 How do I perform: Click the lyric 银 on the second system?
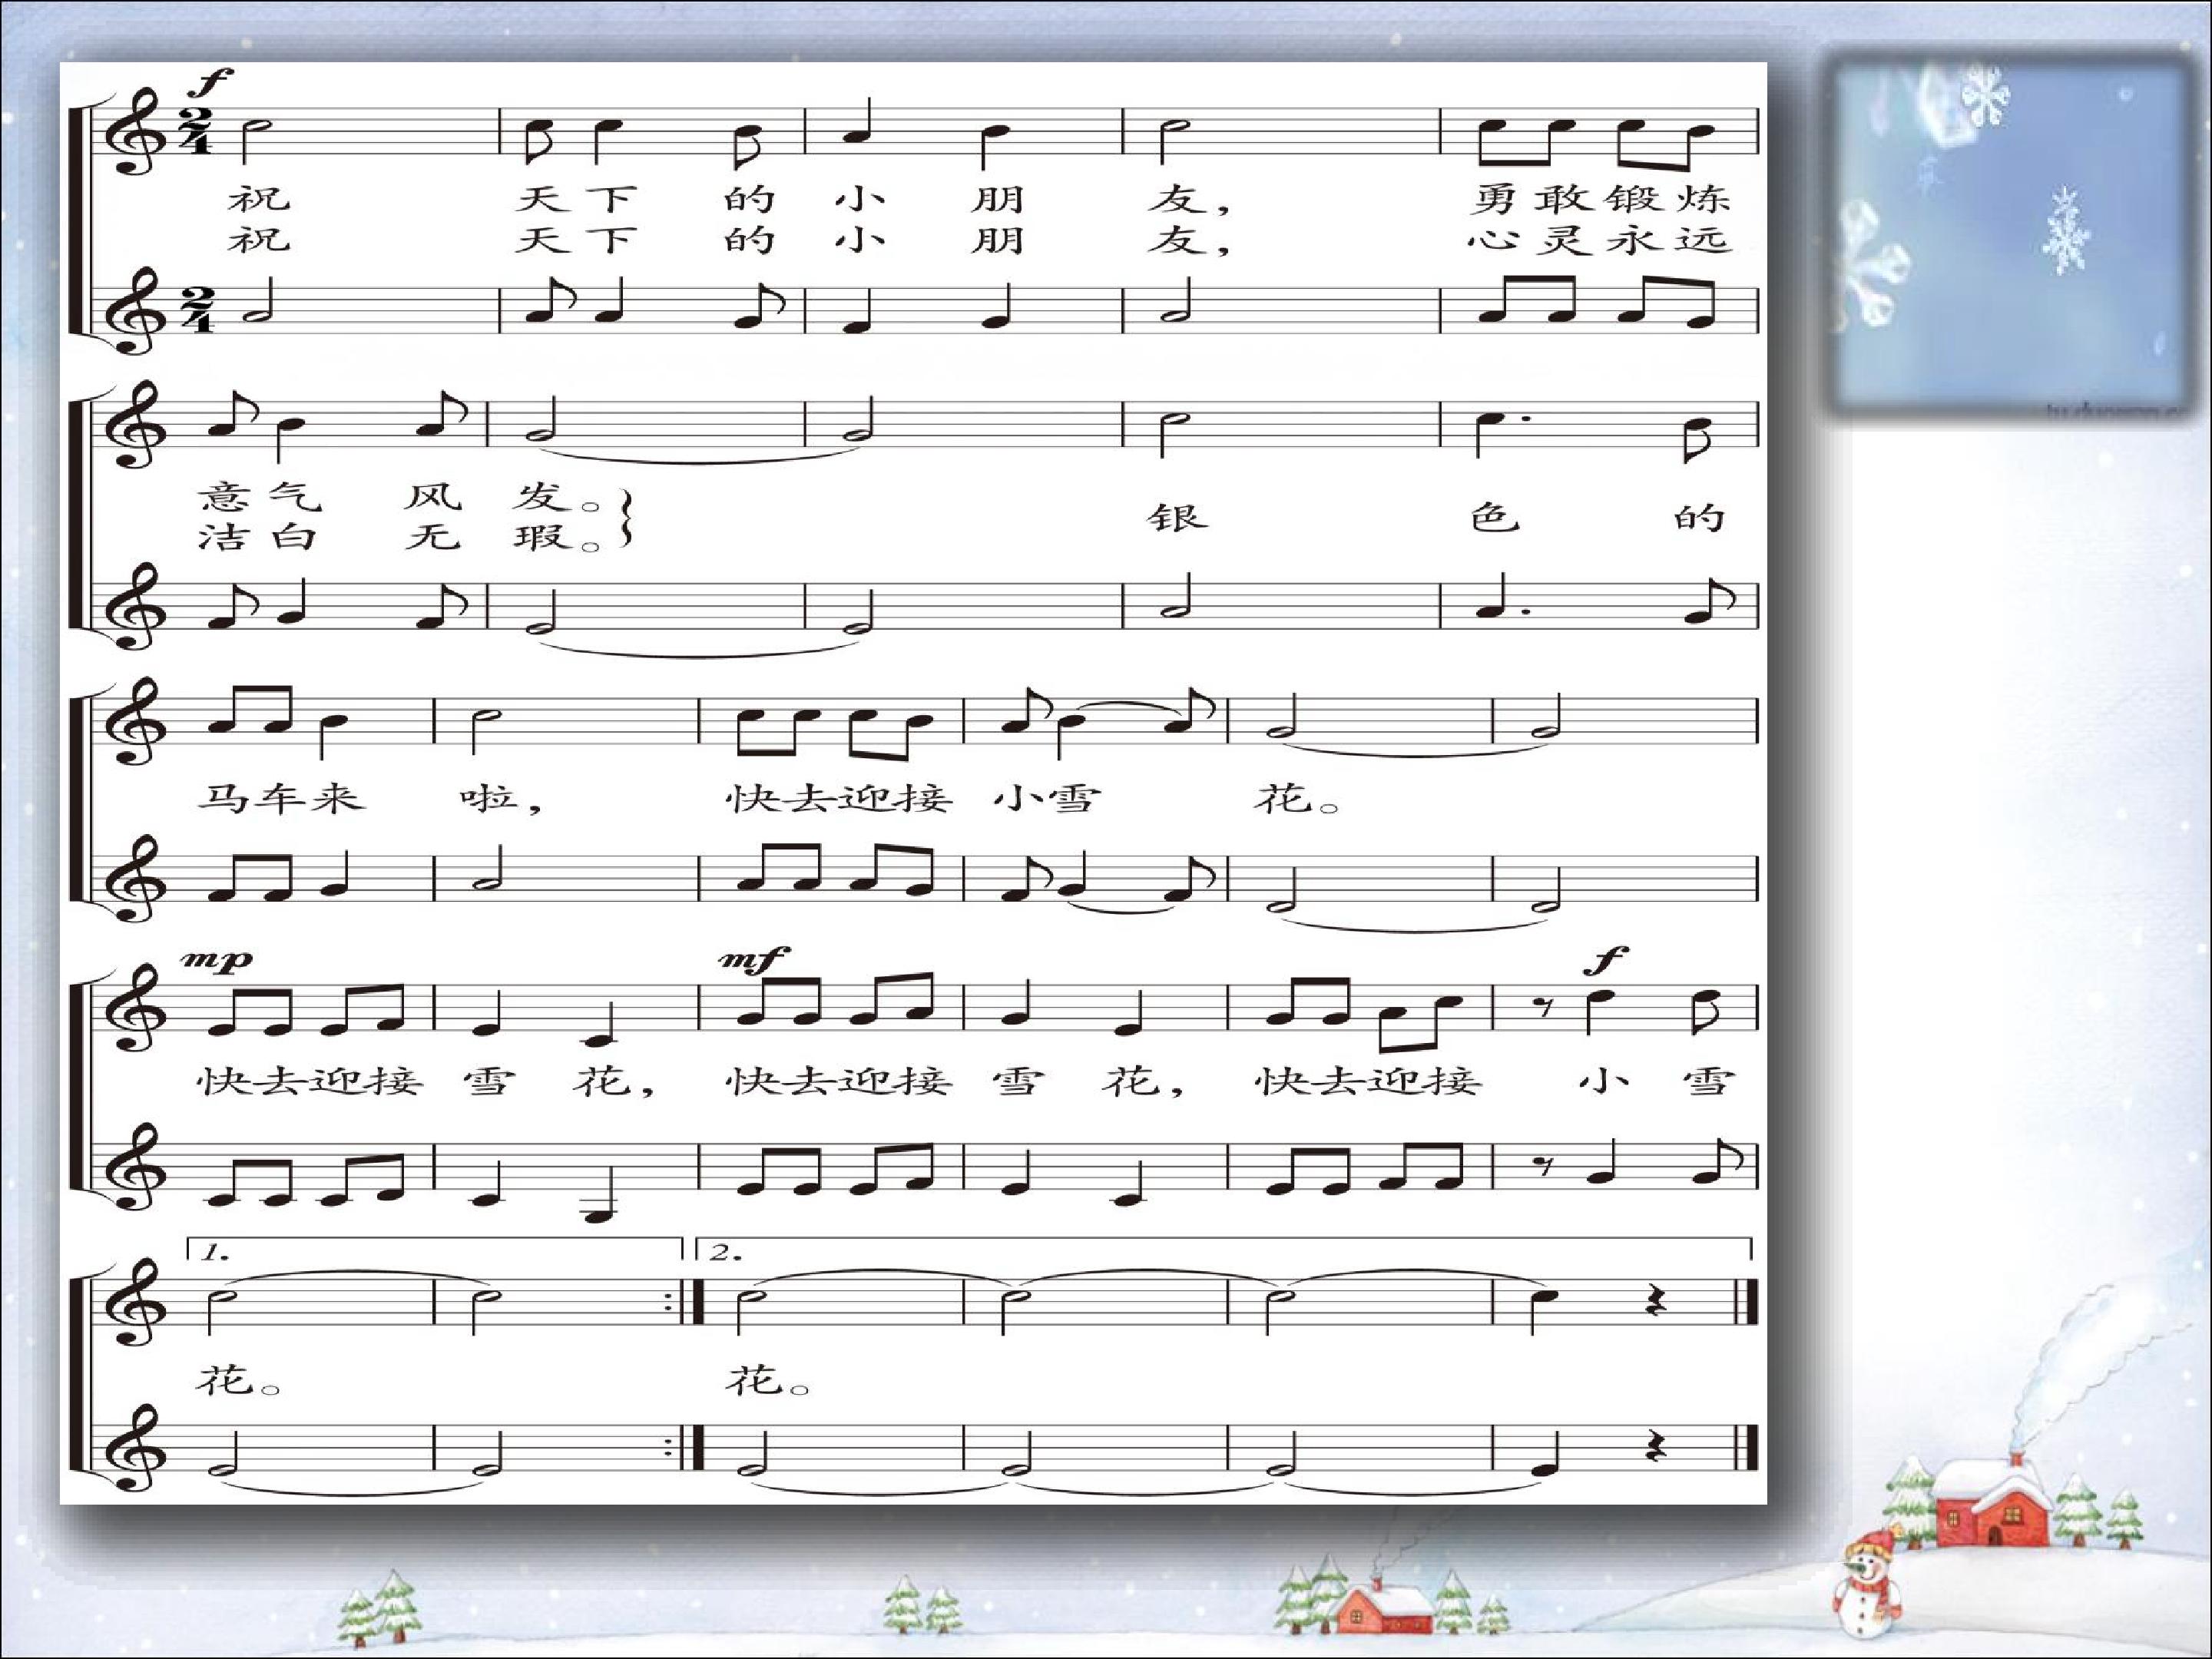[x=1177, y=517]
